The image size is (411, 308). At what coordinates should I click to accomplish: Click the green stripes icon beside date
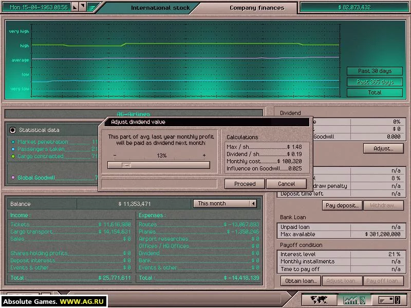click(92, 7)
